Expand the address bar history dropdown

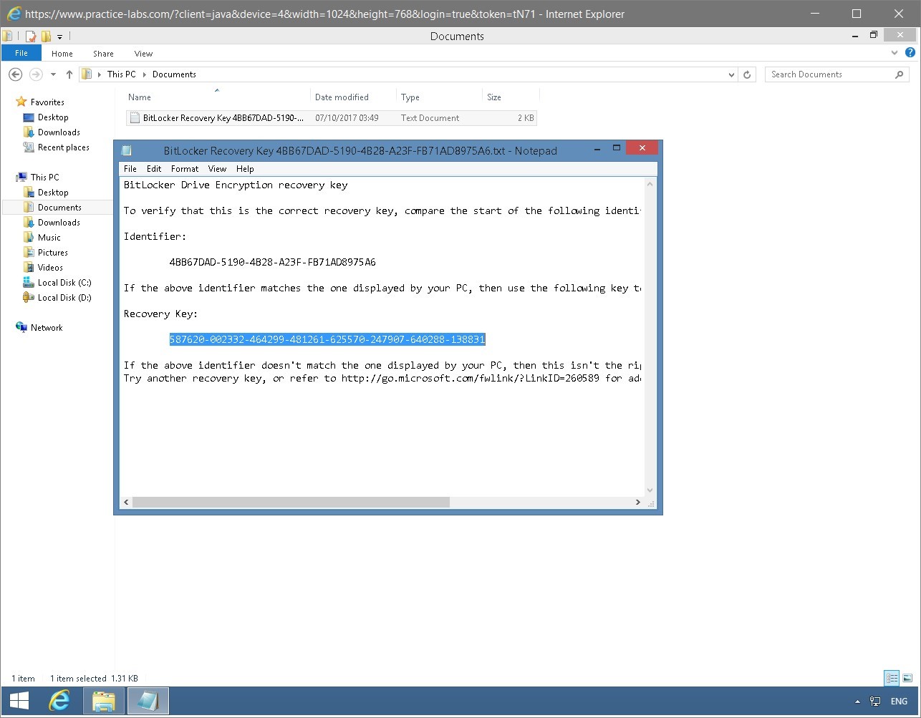[731, 74]
